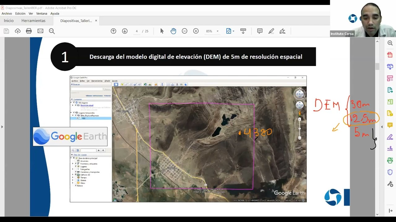Open request signatures sidebar tool

point(390,149)
